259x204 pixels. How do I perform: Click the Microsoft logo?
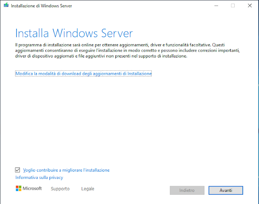click(29, 188)
